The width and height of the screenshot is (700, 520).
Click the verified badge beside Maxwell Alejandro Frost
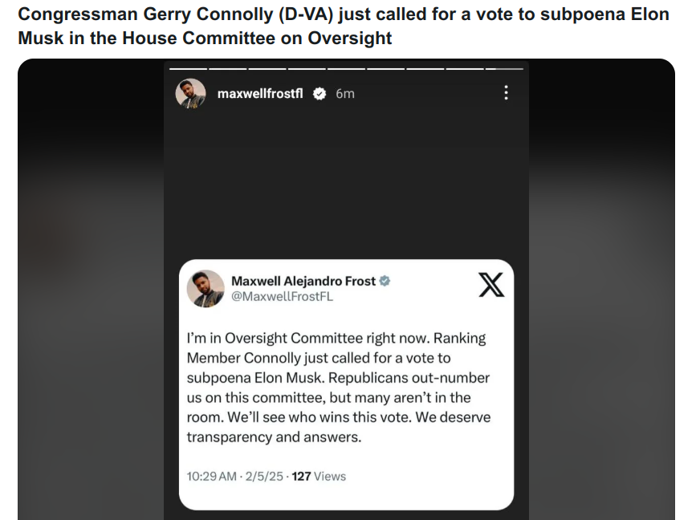coord(385,281)
